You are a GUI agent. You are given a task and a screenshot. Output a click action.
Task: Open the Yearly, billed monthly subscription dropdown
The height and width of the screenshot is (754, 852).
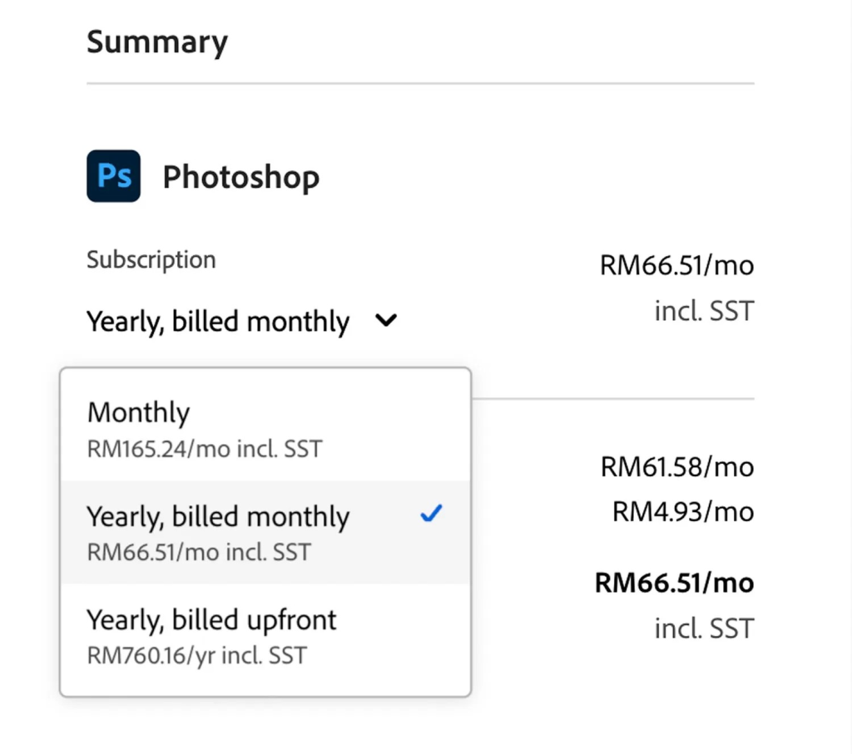242,321
